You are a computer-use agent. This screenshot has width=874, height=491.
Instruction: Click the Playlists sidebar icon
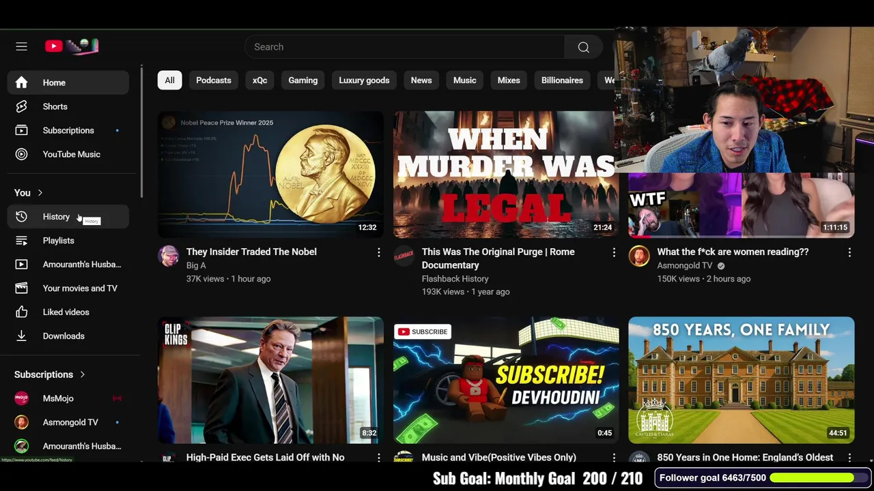pos(21,241)
